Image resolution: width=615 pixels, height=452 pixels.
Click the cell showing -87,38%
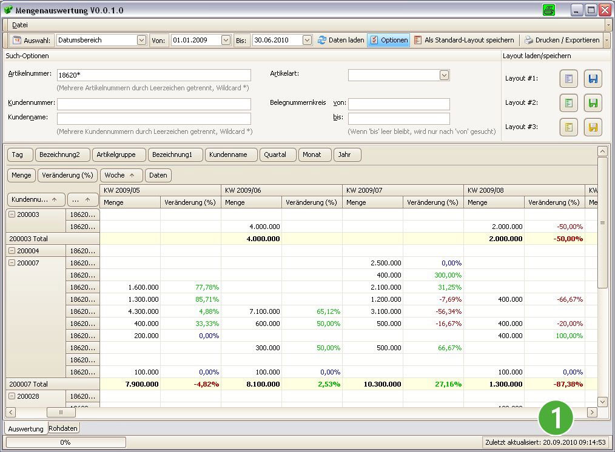[554, 384]
